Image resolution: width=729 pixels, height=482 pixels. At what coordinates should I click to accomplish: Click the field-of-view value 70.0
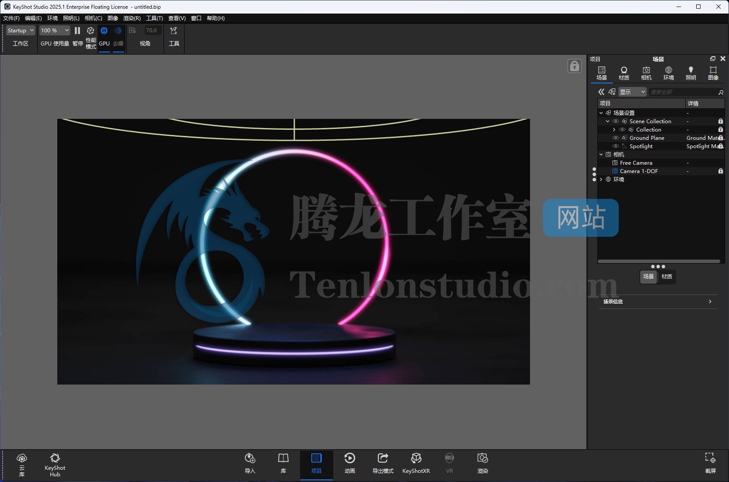tap(153, 31)
